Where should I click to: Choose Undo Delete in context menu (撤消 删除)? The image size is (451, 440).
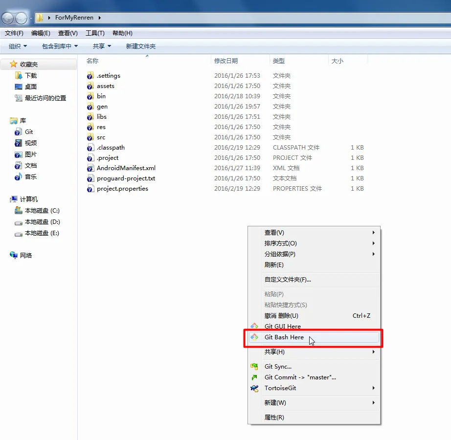[314, 316]
